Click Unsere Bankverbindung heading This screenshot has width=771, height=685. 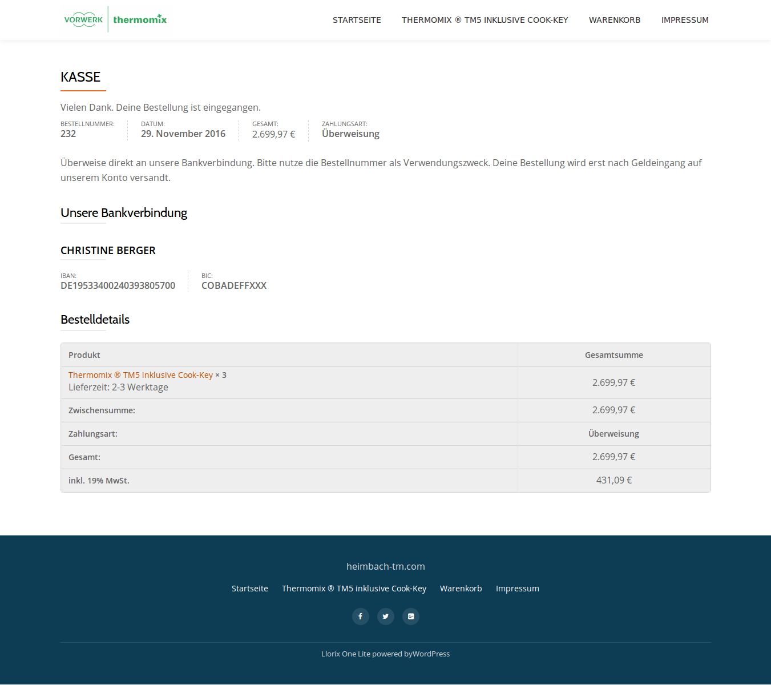click(x=124, y=213)
